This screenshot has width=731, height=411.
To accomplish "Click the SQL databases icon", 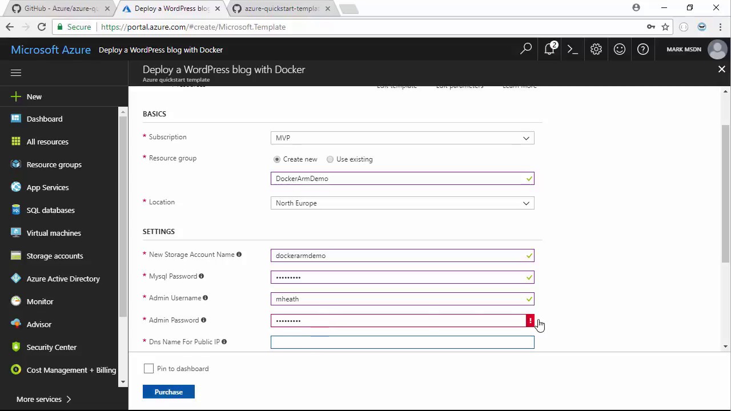I will tap(16, 210).
